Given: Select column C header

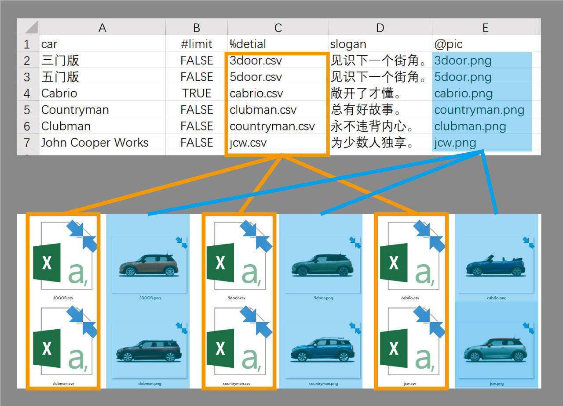Looking at the screenshot, I should pos(278,27).
